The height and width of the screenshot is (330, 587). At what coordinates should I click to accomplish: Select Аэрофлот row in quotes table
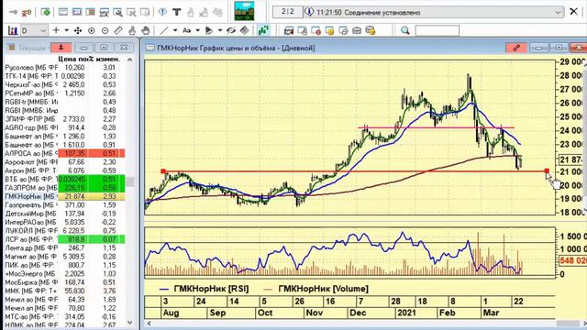coord(64,162)
